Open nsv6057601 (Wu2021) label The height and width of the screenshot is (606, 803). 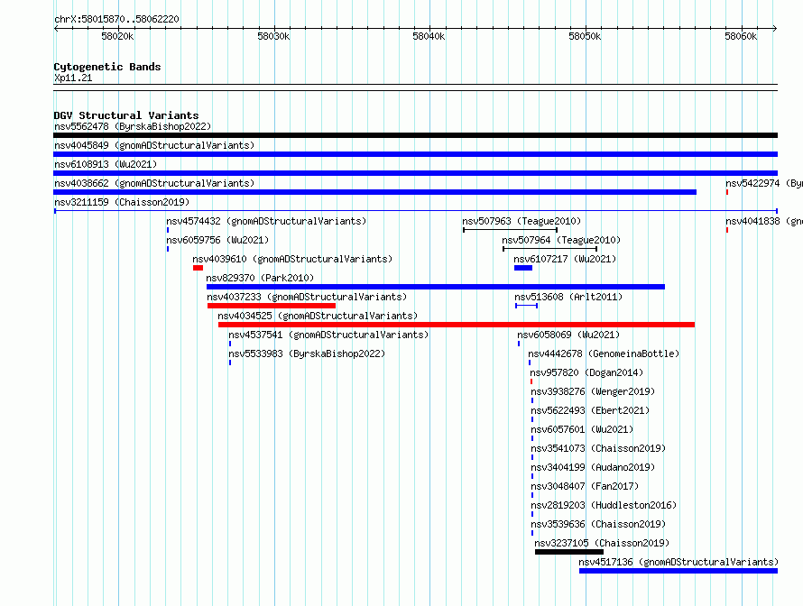pos(582,429)
